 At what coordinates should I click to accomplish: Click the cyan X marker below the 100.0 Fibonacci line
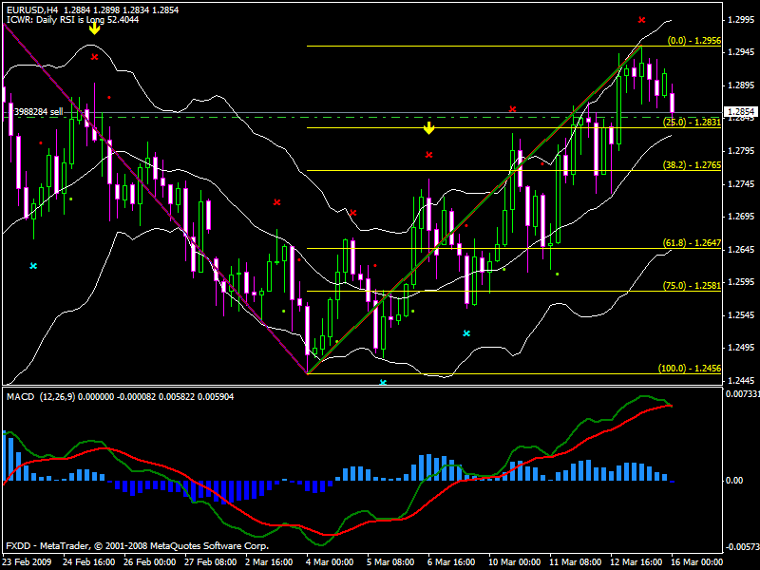383,382
